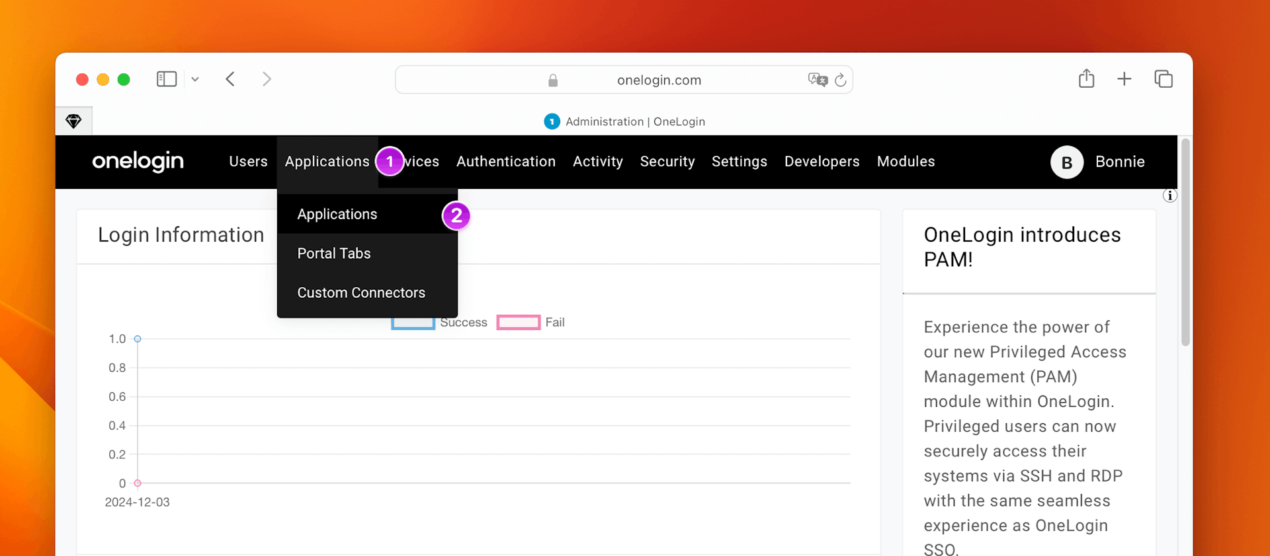Toggle the Safari sidebar icon
Screen dimensions: 1270x556
167,79
